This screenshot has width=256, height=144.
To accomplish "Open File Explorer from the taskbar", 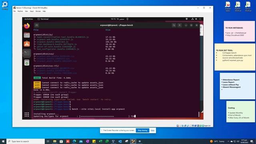I will pyautogui.click(x=55, y=141).
